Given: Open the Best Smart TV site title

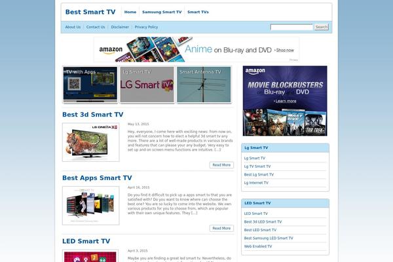Looking at the screenshot, I should click(x=90, y=12).
